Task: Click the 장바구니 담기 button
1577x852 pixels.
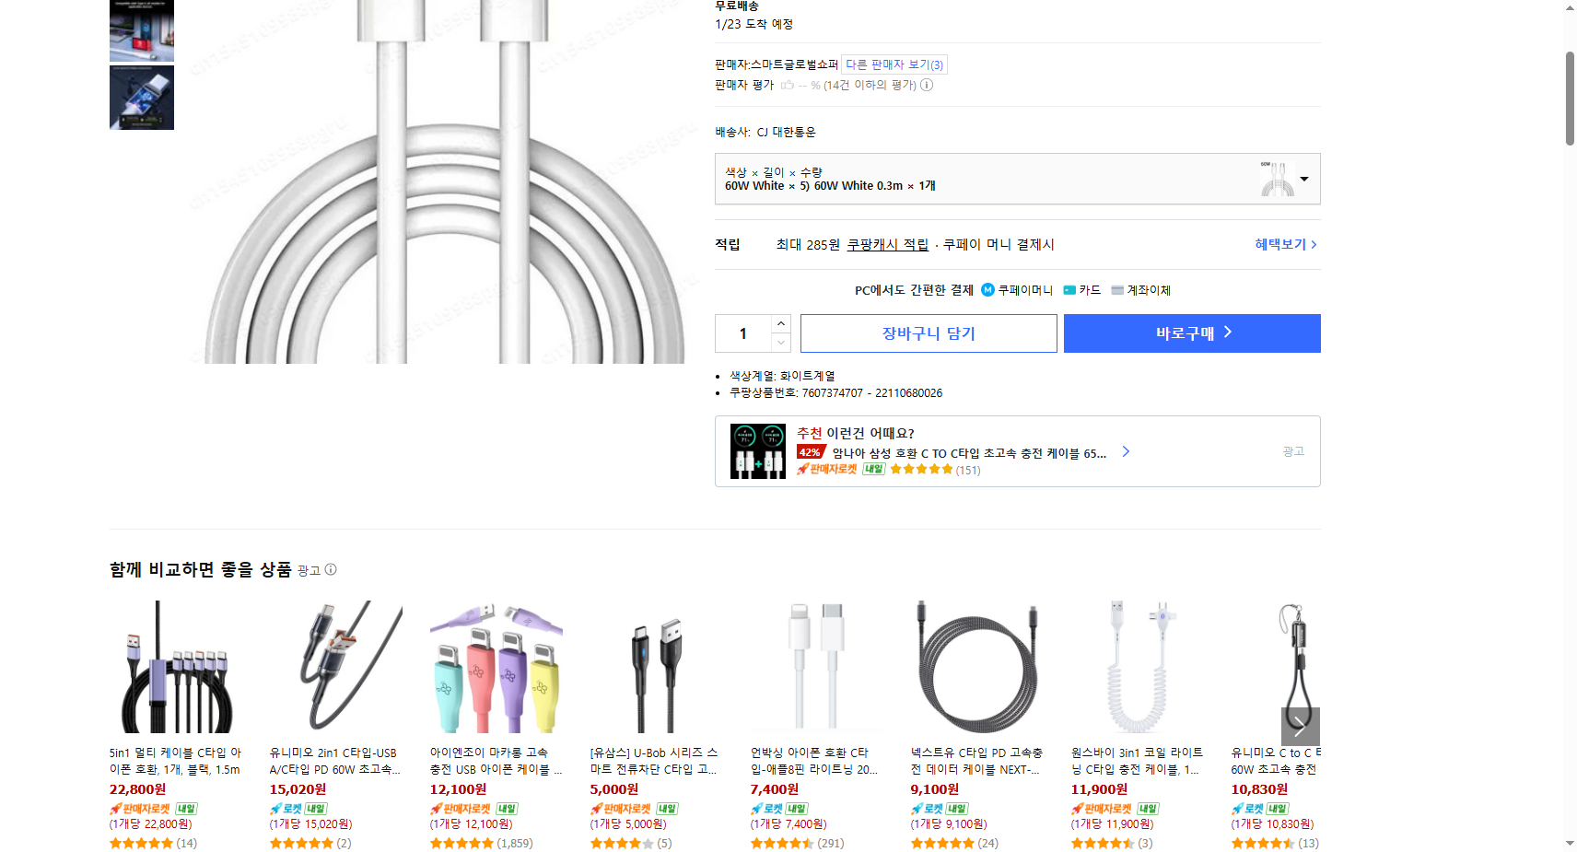Action: click(928, 333)
